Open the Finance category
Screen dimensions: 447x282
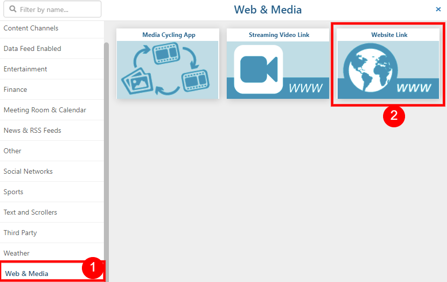[x=52, y=90]
